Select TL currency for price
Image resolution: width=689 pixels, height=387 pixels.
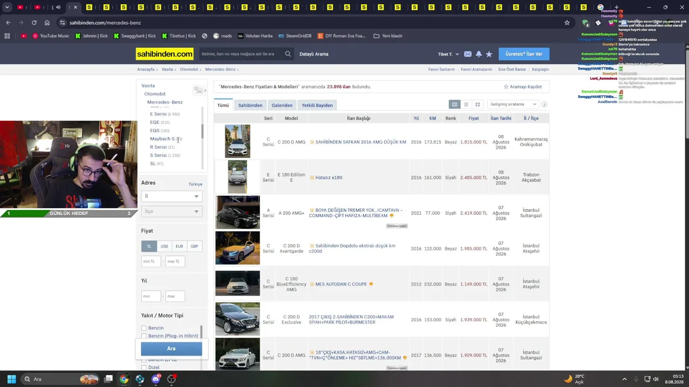(x=149, y=246)
